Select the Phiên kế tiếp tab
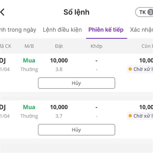 click(x=106, y=30)
